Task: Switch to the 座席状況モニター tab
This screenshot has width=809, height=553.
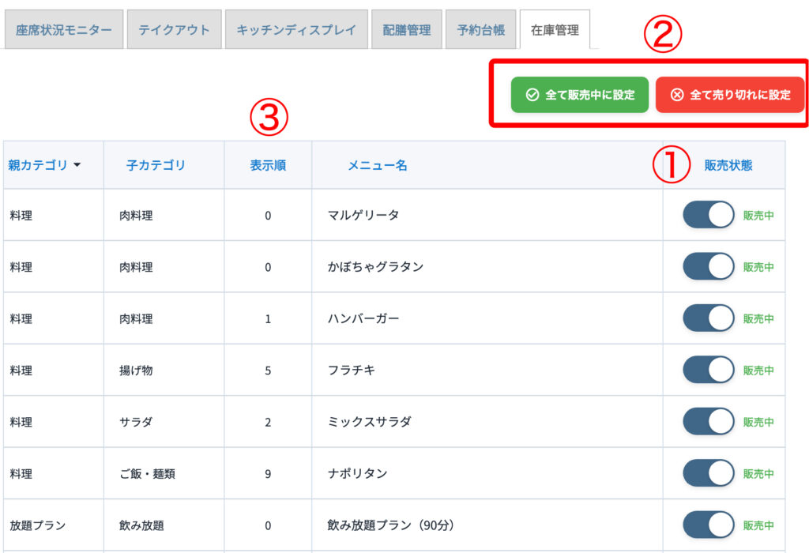Action: click(x=64, y=30)
